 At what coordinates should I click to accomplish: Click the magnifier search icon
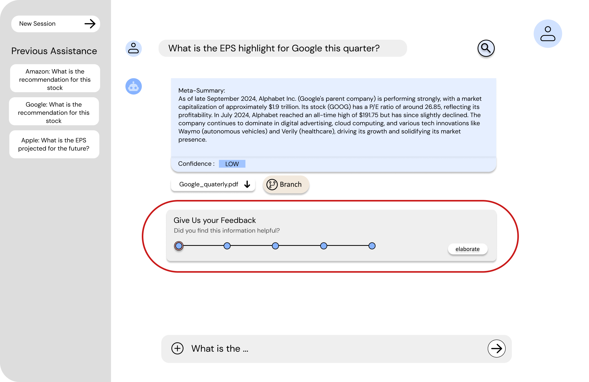tap(486, 48)
